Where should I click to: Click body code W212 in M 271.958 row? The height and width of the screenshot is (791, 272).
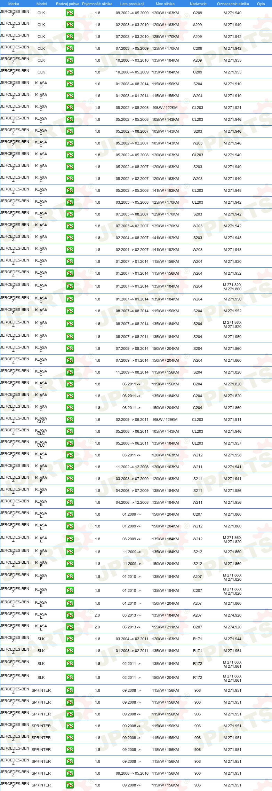click(198, 455)
